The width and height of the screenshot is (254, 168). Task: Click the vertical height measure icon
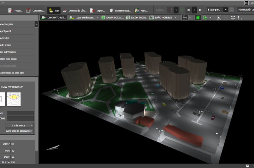point(240,17)
